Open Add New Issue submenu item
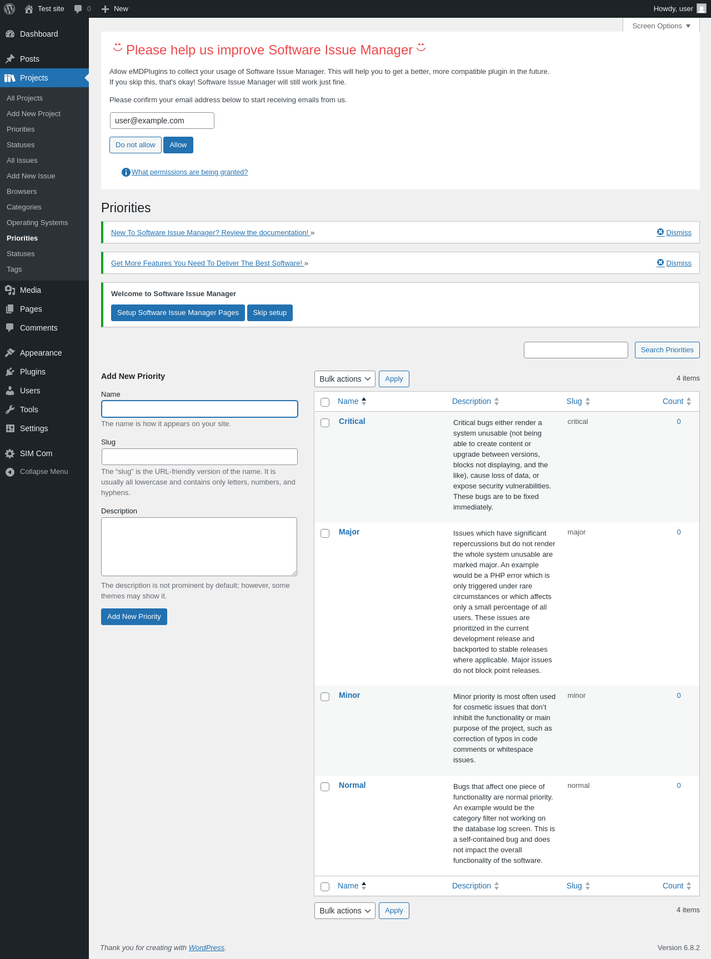The image size is (711, 959). (44, 176)
